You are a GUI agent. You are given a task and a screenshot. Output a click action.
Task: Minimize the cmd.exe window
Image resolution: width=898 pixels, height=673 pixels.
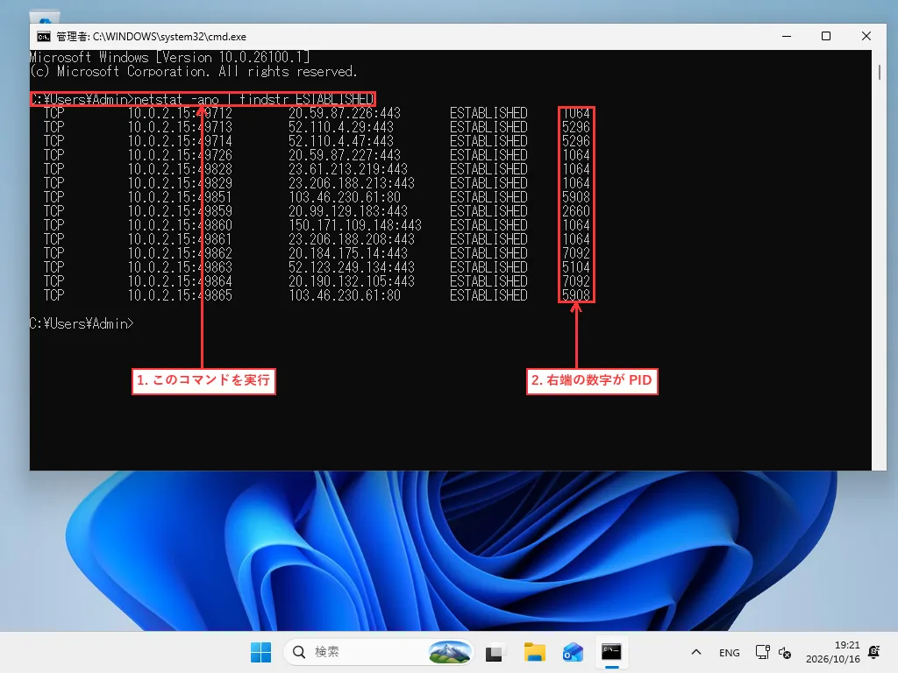[x=787, y=36]
